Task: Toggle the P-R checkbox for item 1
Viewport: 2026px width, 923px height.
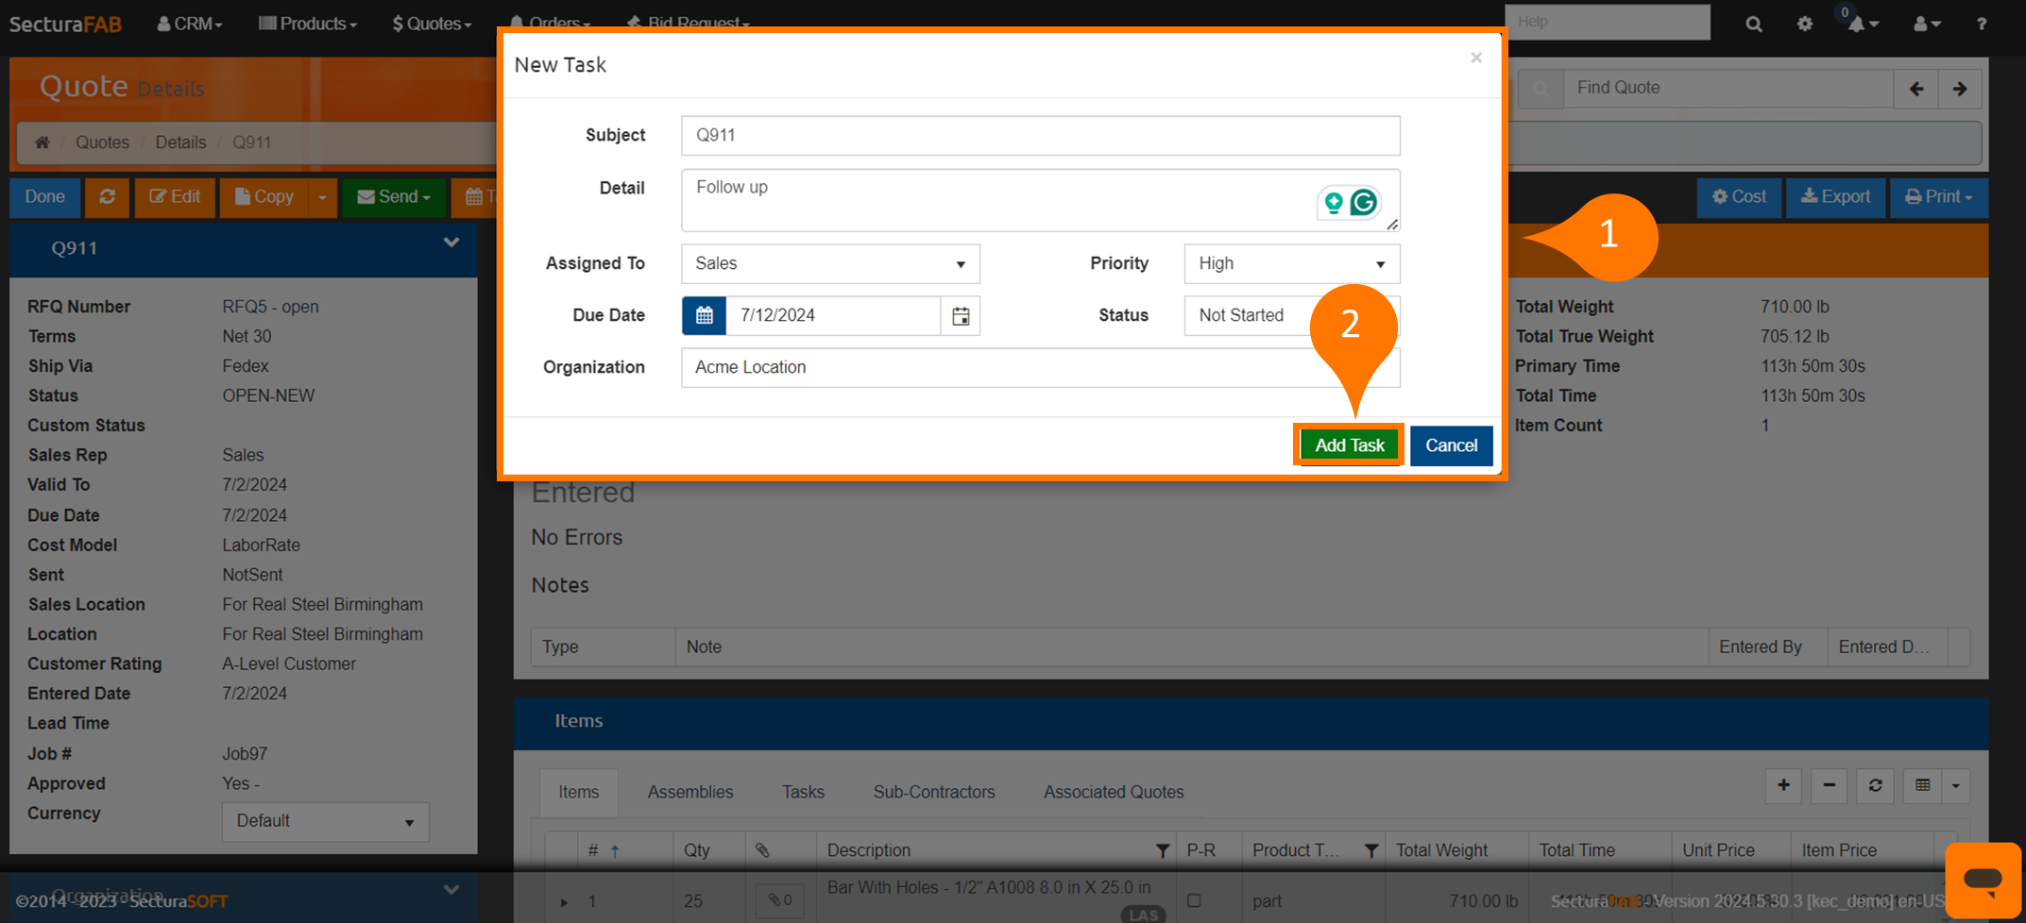Action: tap(1194, 900)
